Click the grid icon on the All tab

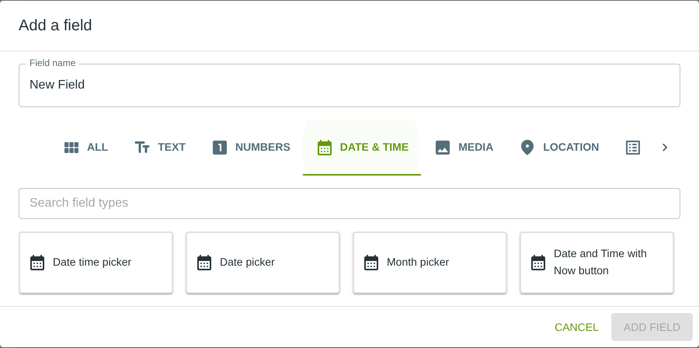[x=71, y=148]
